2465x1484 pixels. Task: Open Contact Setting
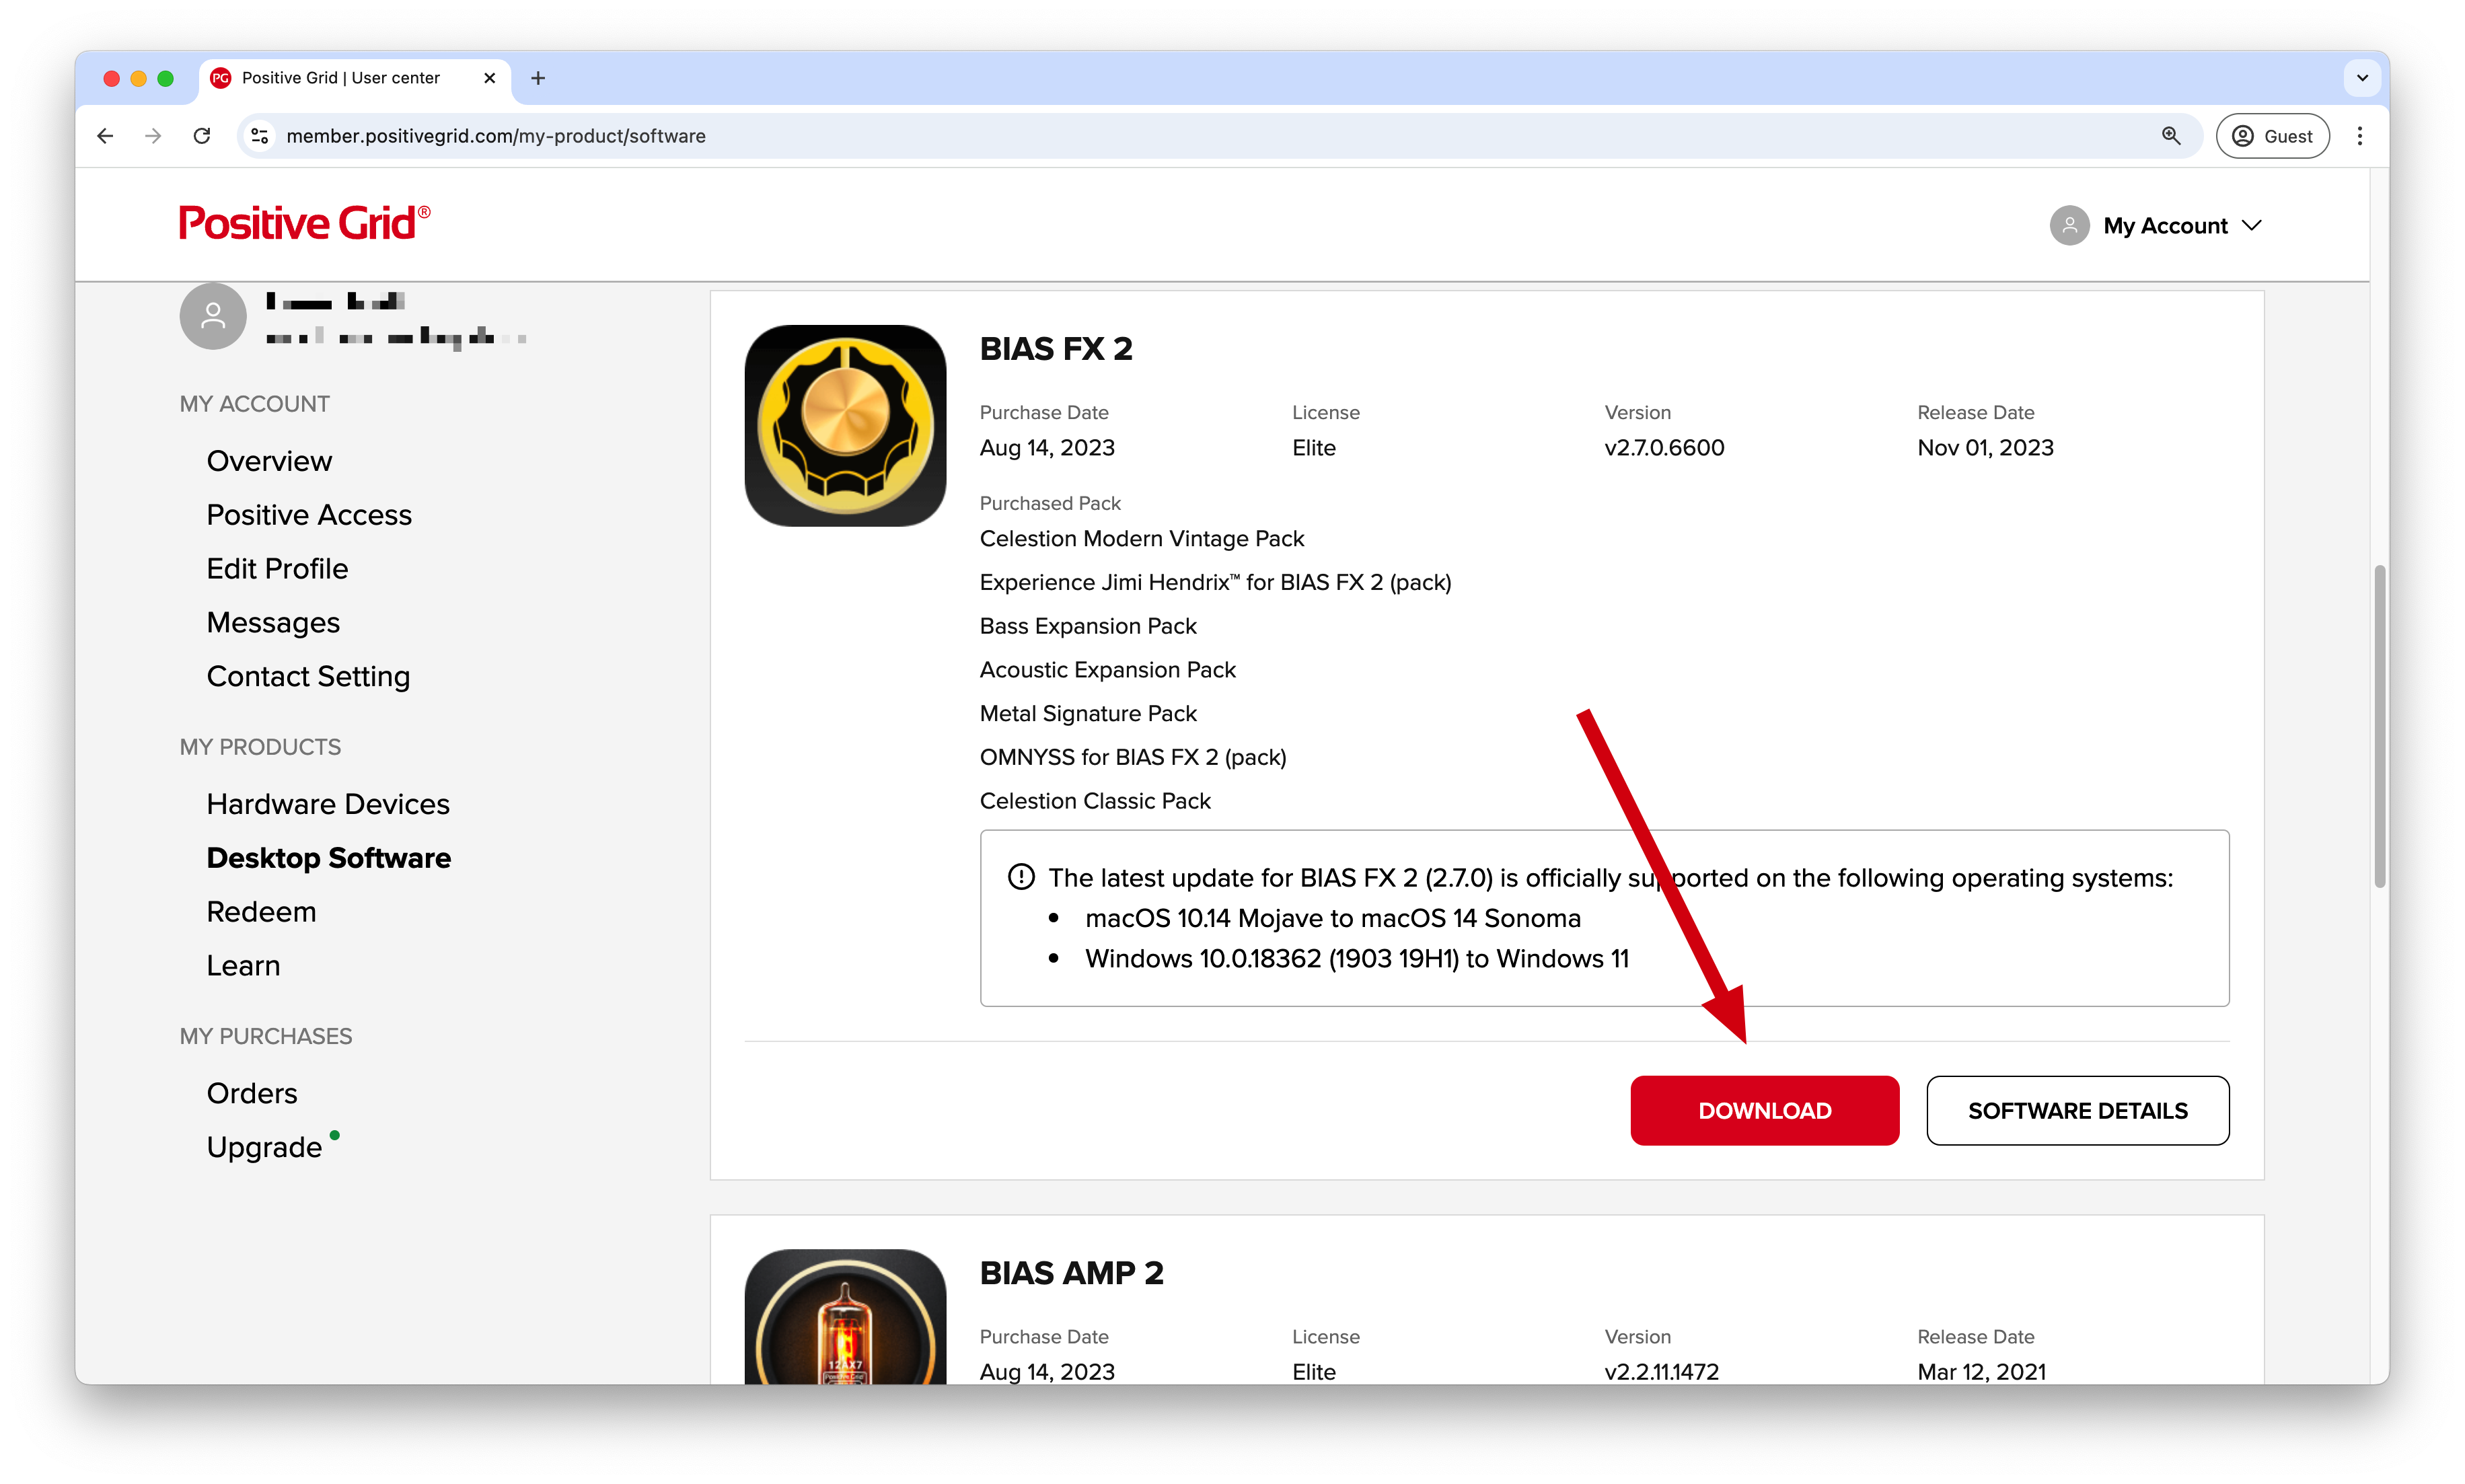308,677
